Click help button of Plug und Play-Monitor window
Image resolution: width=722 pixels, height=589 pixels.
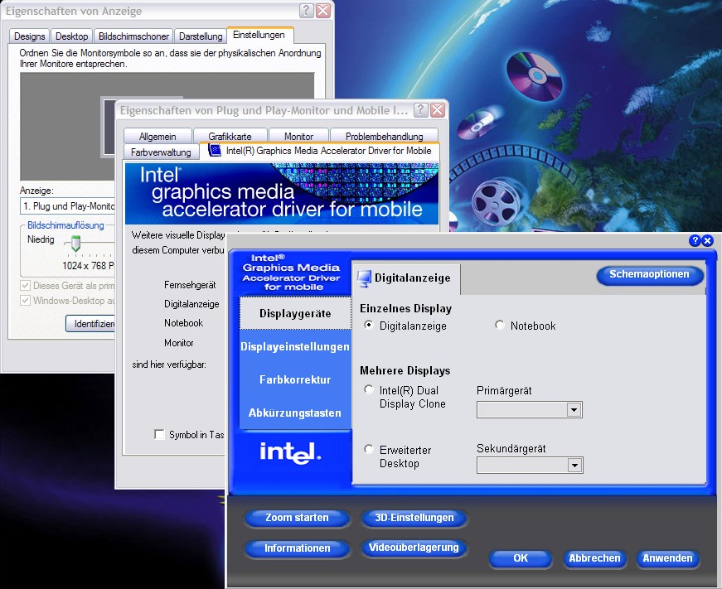420,110
